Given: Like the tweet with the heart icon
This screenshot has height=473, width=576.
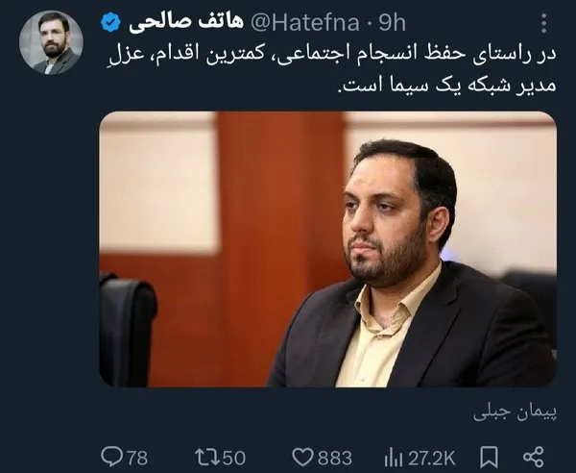Looking at the screenshot, I should [303, 458].
